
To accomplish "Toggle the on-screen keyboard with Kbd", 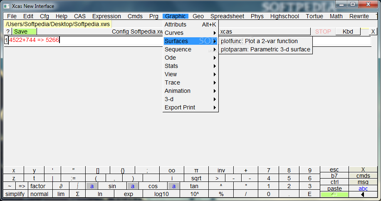I will tap(348, 31).
